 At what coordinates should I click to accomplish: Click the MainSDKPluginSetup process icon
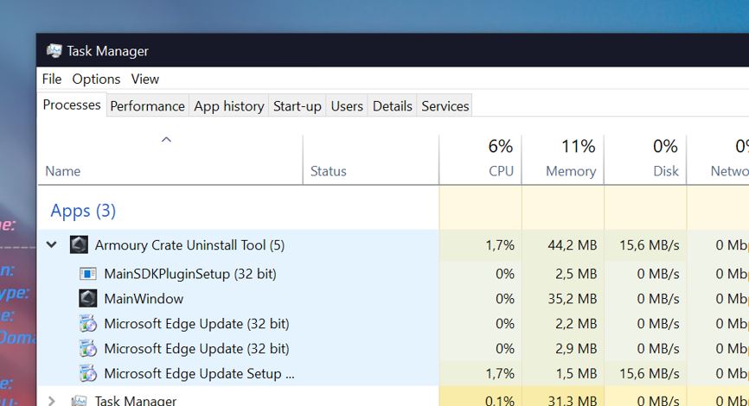click(88, 274)
